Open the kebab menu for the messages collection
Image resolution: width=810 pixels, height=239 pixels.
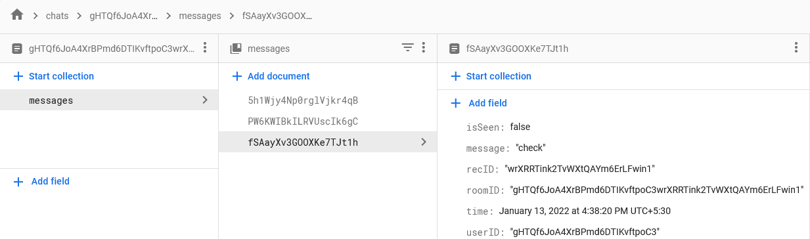click(x=424, y=48)
